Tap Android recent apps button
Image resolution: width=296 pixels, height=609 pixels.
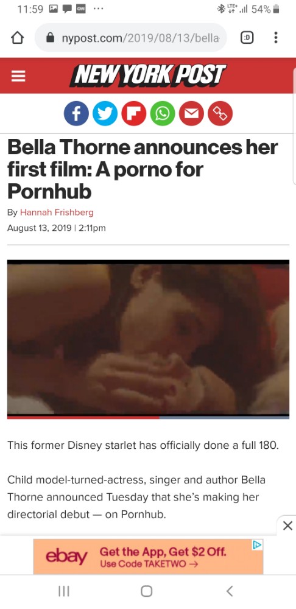(64, 591)
